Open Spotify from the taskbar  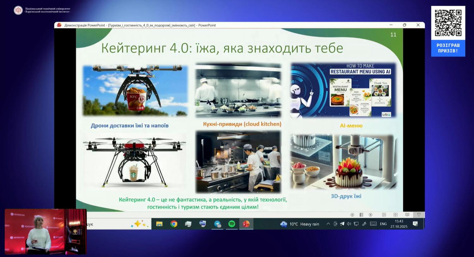pos(232,224)
